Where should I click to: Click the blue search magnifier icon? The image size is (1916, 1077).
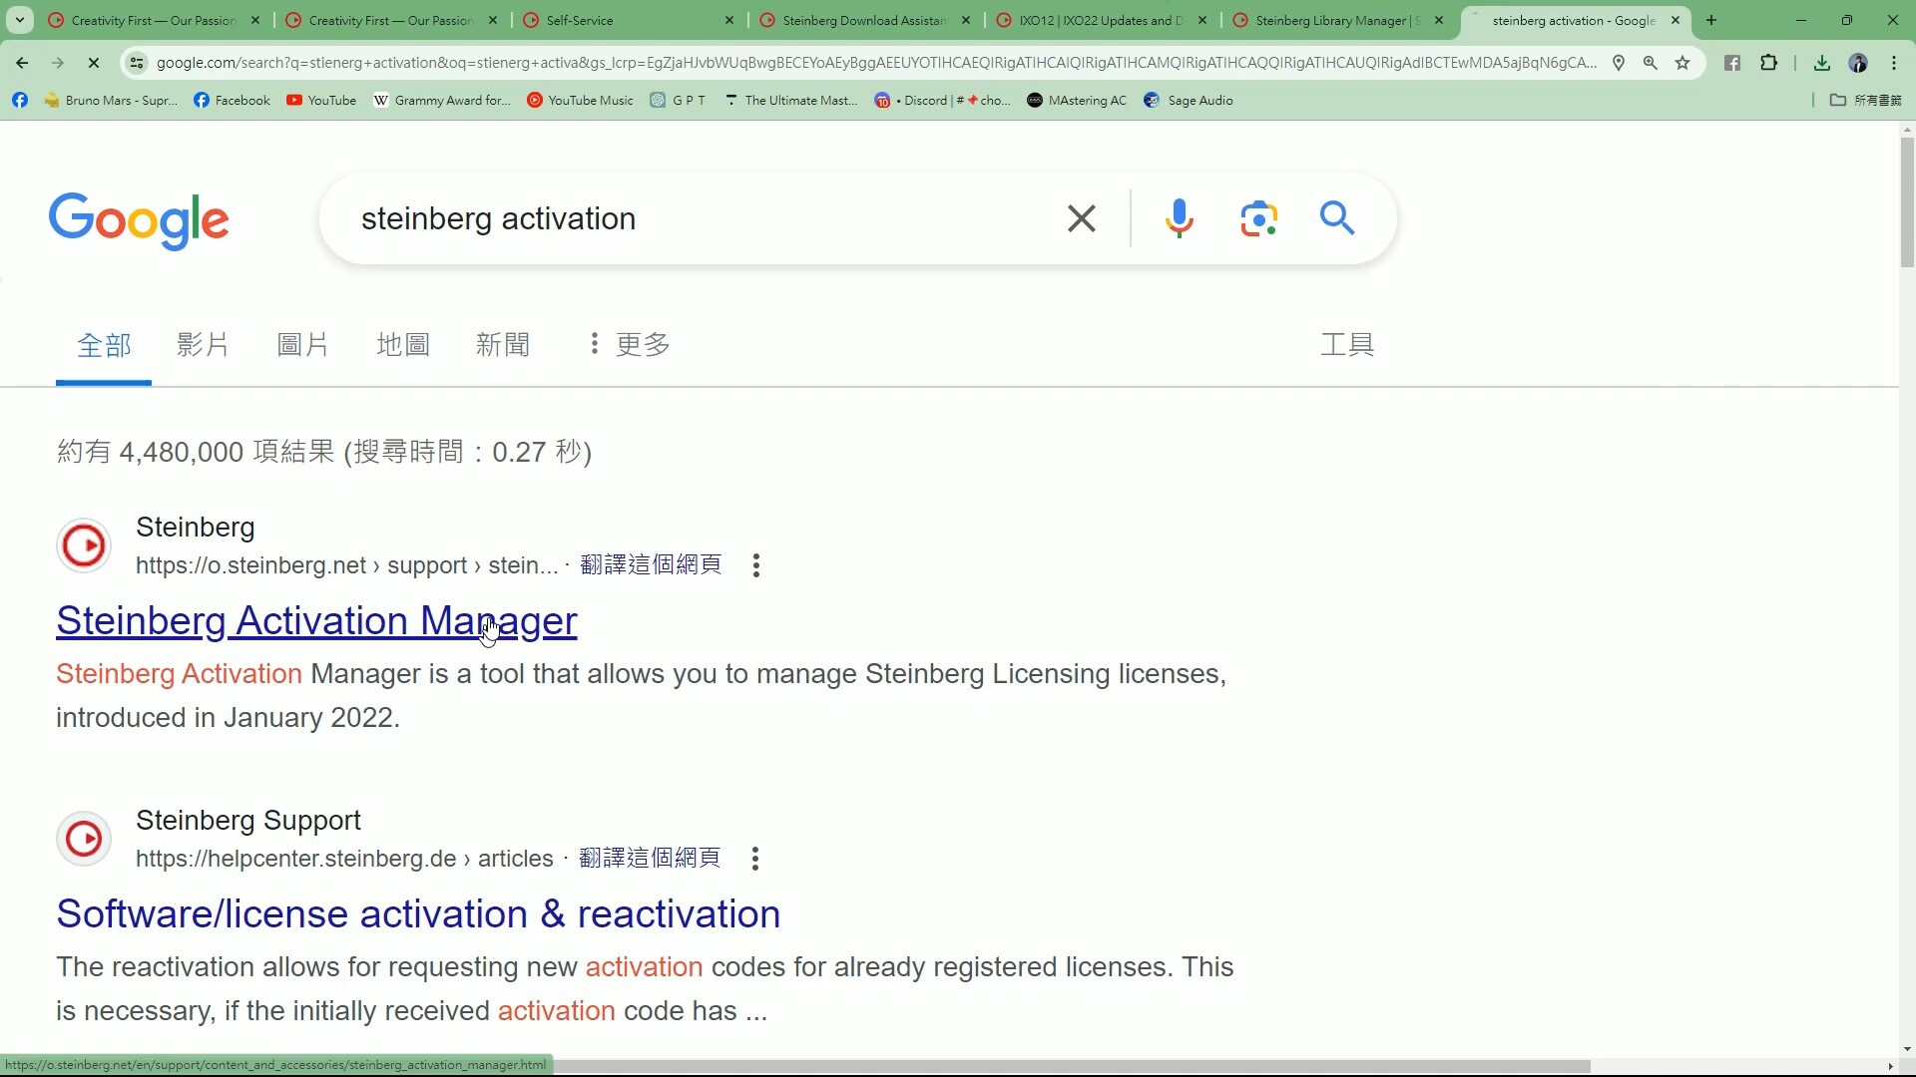[x=1336, y=218]
